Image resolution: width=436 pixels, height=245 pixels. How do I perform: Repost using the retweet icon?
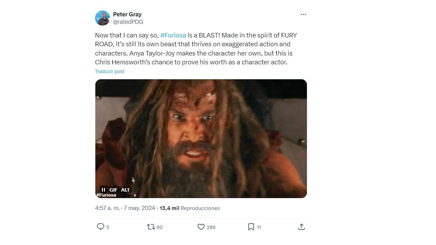(x=151, y=227)
